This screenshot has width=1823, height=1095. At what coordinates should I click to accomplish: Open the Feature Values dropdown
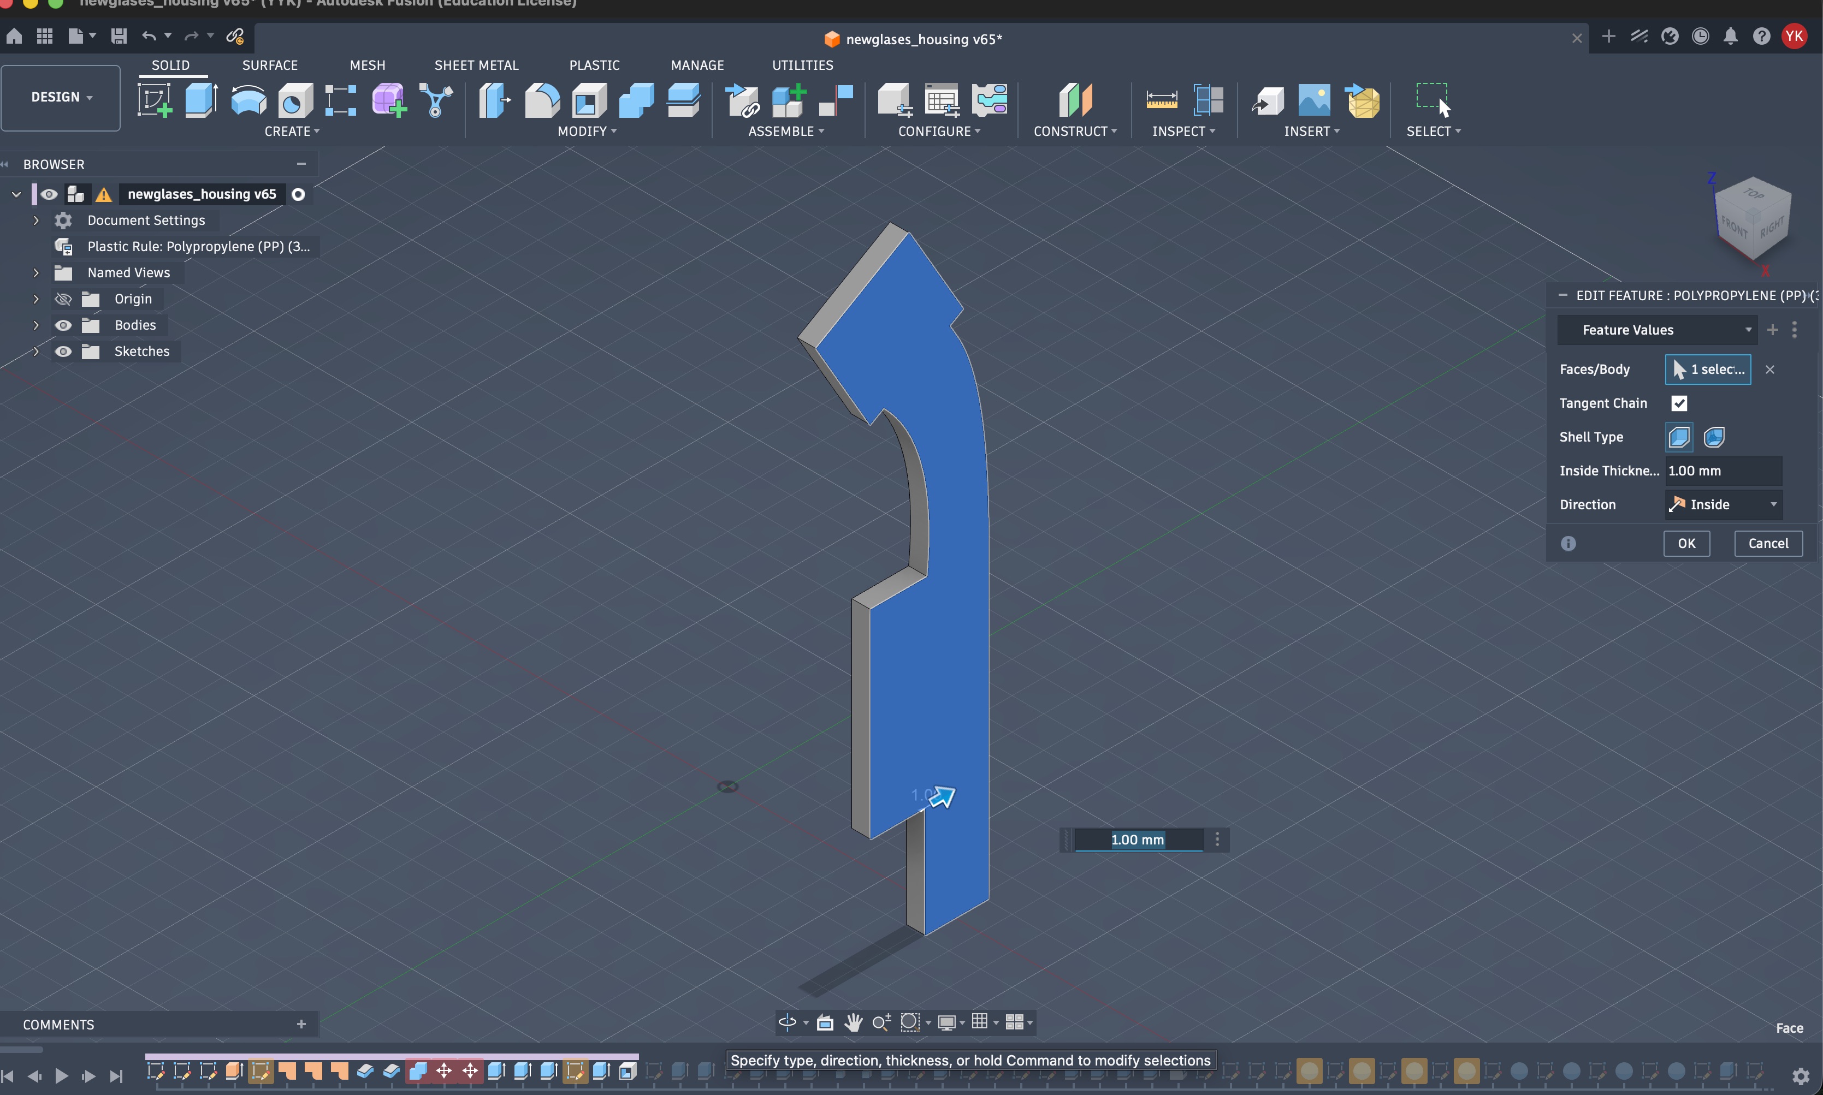1658,330
